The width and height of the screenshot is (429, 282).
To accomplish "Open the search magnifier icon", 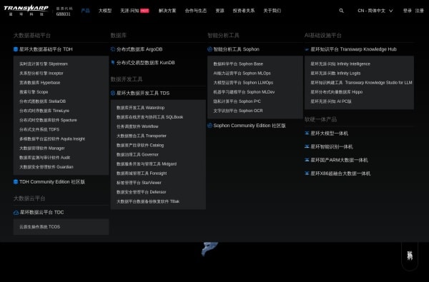I will (341, 11).
